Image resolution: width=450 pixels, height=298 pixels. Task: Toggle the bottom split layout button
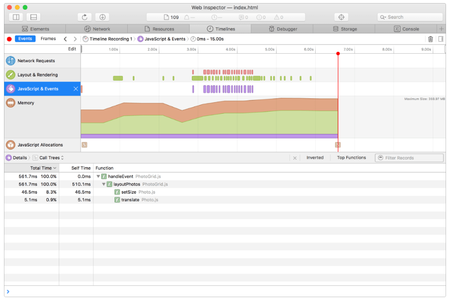(x=34, y=17)
